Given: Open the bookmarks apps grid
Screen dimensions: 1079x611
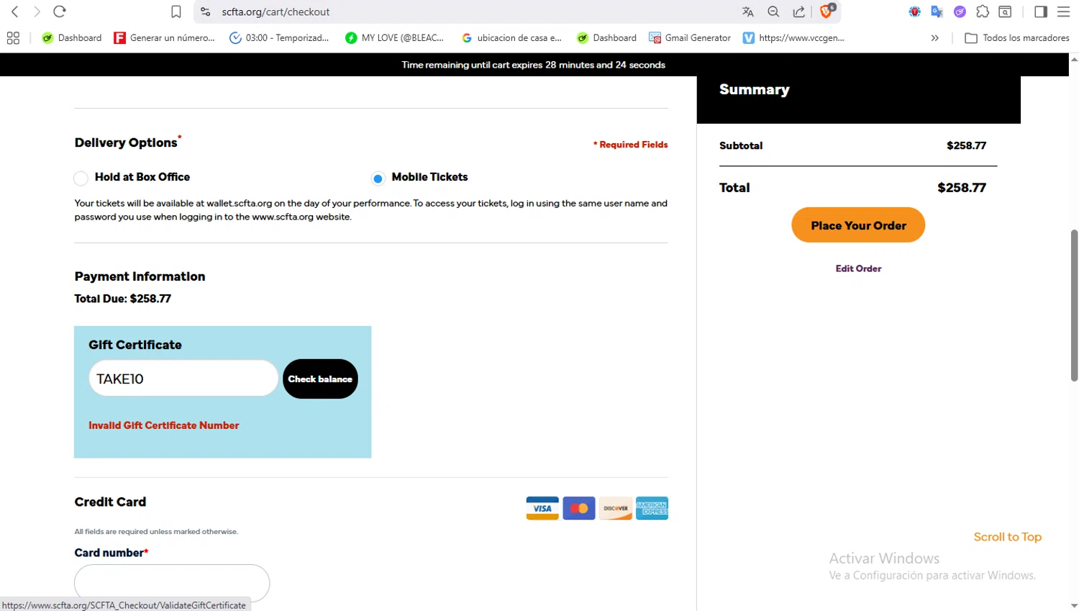Looking at the screenshot, I should [x=13, y=38].
